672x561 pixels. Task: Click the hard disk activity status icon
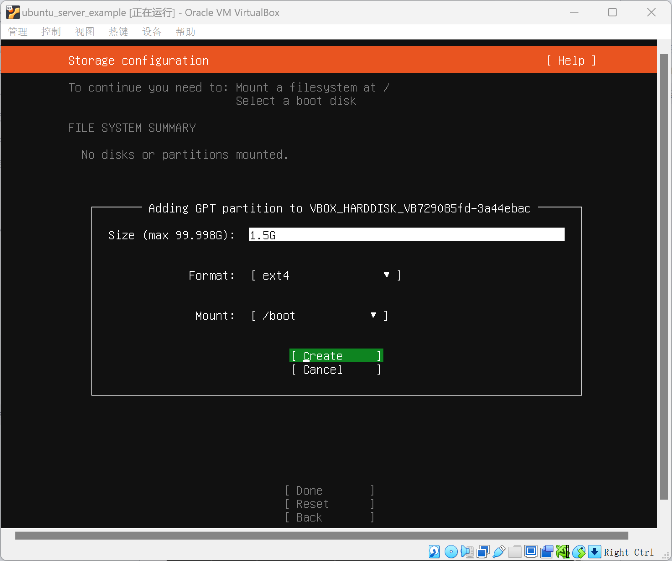coord(434,551)
